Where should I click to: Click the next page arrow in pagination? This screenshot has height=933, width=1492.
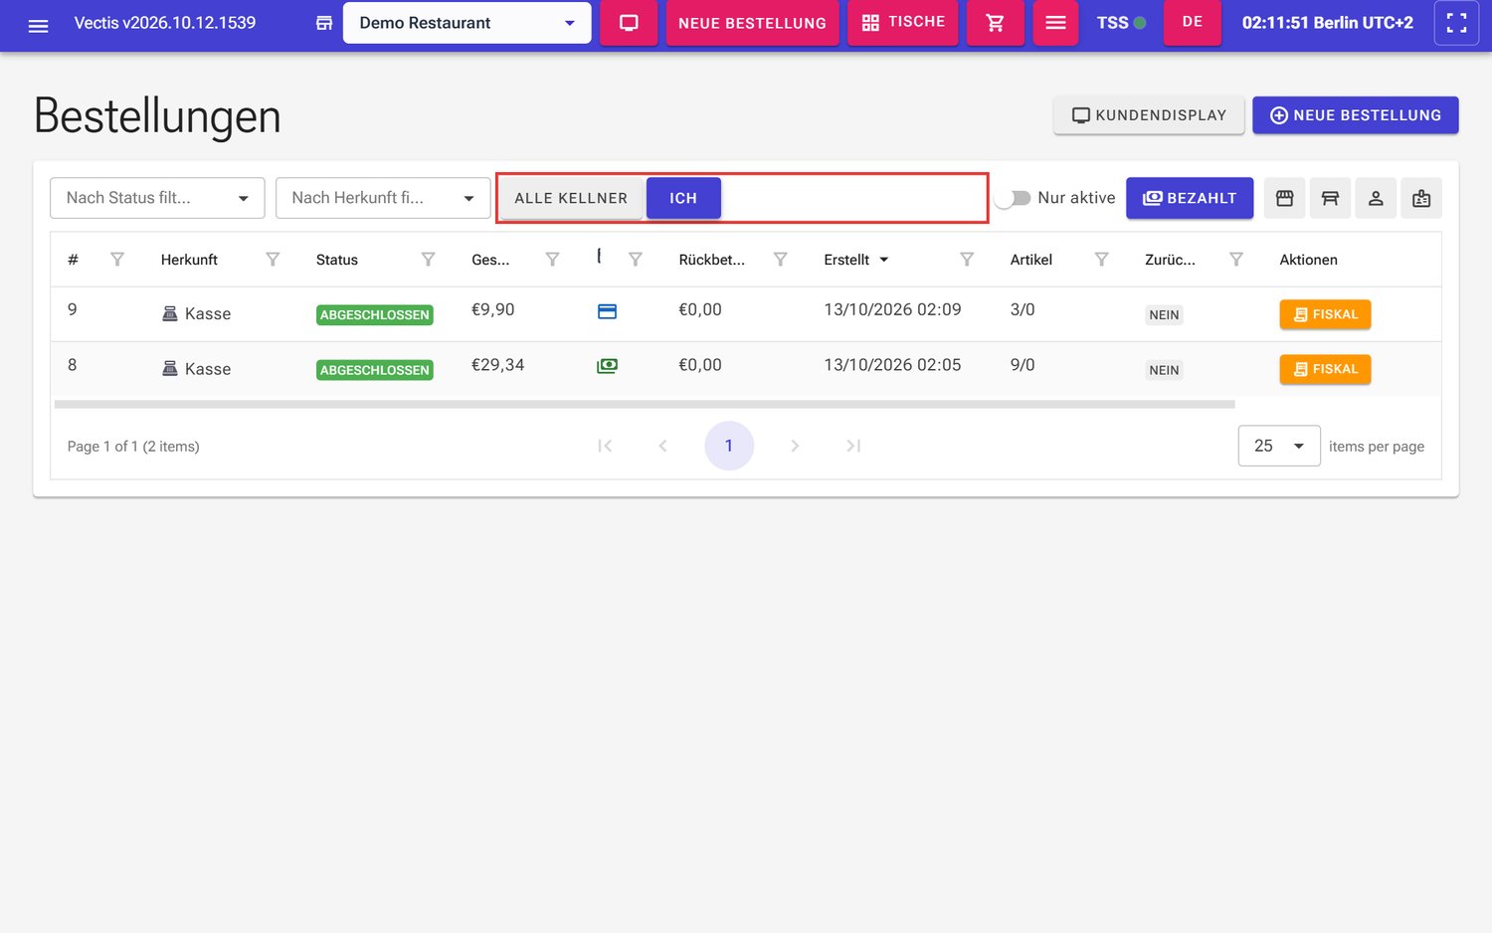795,446
